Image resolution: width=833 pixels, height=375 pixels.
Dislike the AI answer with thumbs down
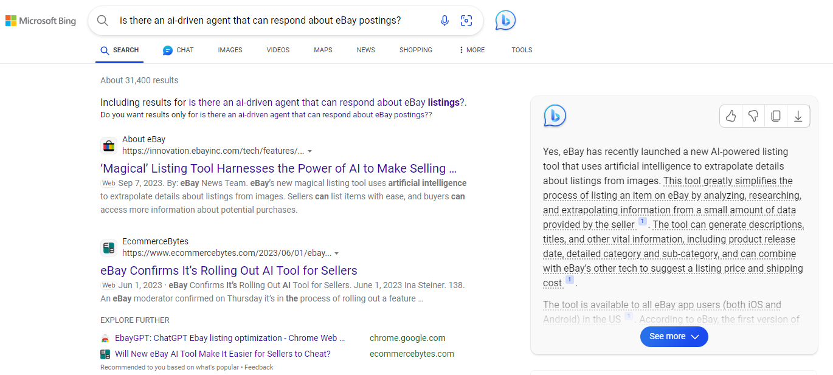[753, 116]
